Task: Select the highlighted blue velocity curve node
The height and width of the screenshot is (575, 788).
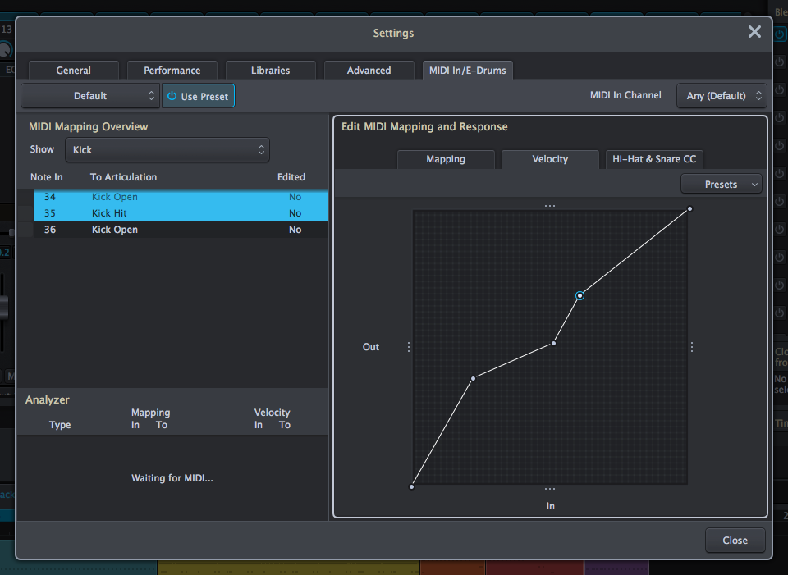Action: (x=580, y=295)
